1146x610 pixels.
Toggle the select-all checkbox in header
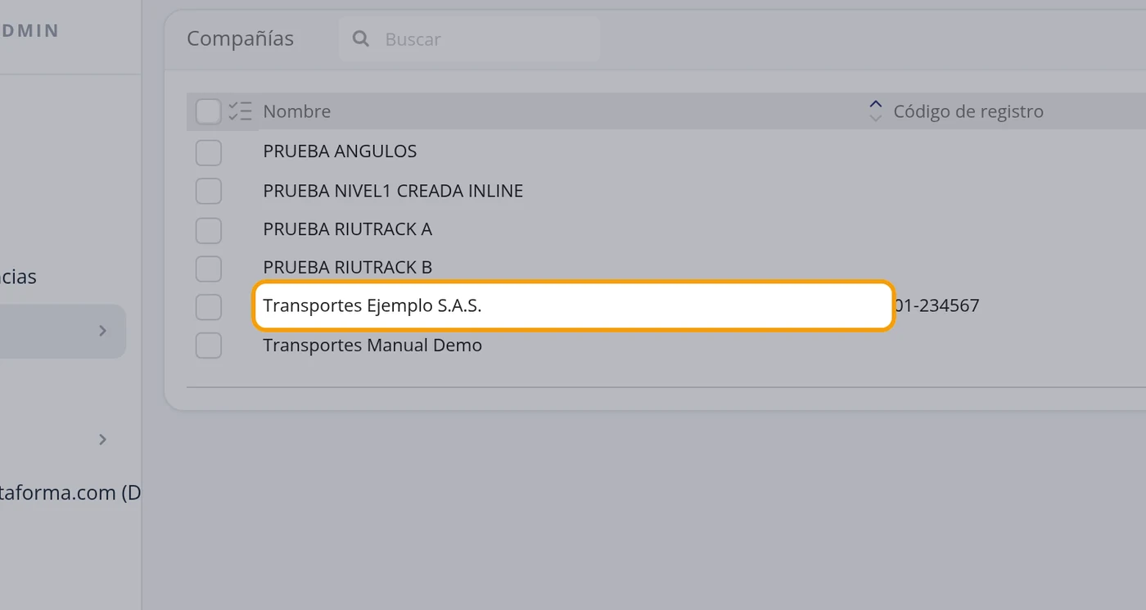208,111
